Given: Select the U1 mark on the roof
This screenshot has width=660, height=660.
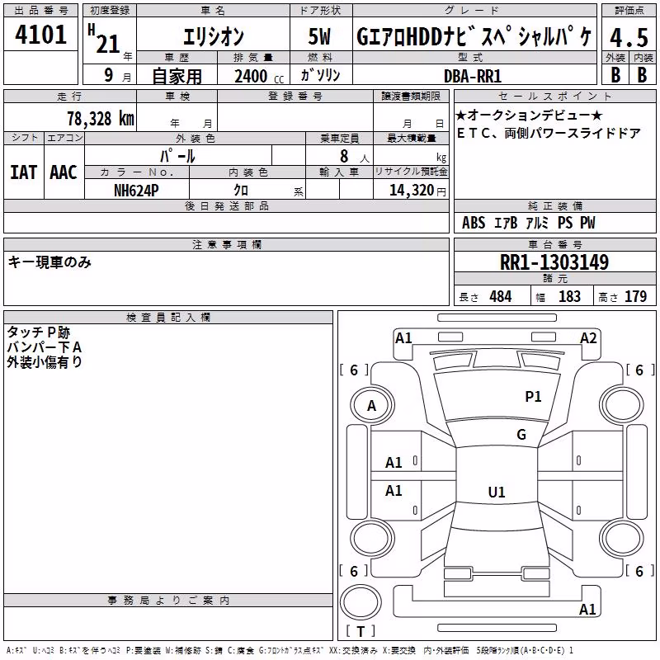Looking at the screenshot, I should pyautogui.click(x=497, y=492).
